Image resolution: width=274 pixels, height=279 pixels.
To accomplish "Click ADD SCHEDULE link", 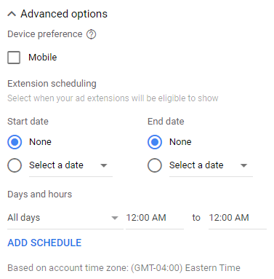I will click(x=44, y=243).
